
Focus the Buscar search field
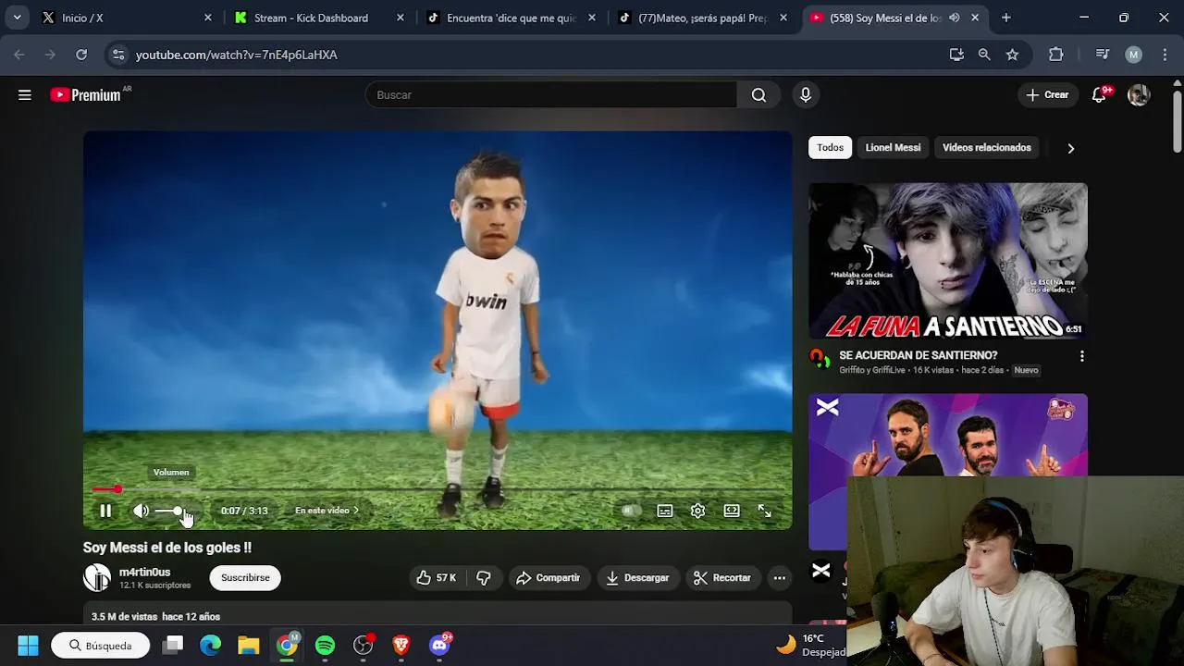click(x=551, y=94)
